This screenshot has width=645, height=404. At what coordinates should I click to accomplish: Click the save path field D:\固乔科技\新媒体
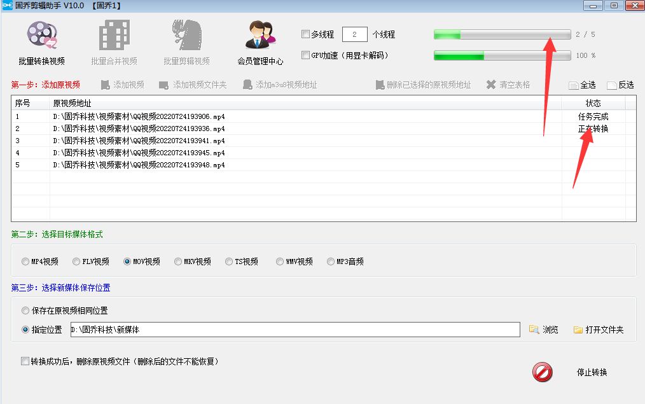295,330
